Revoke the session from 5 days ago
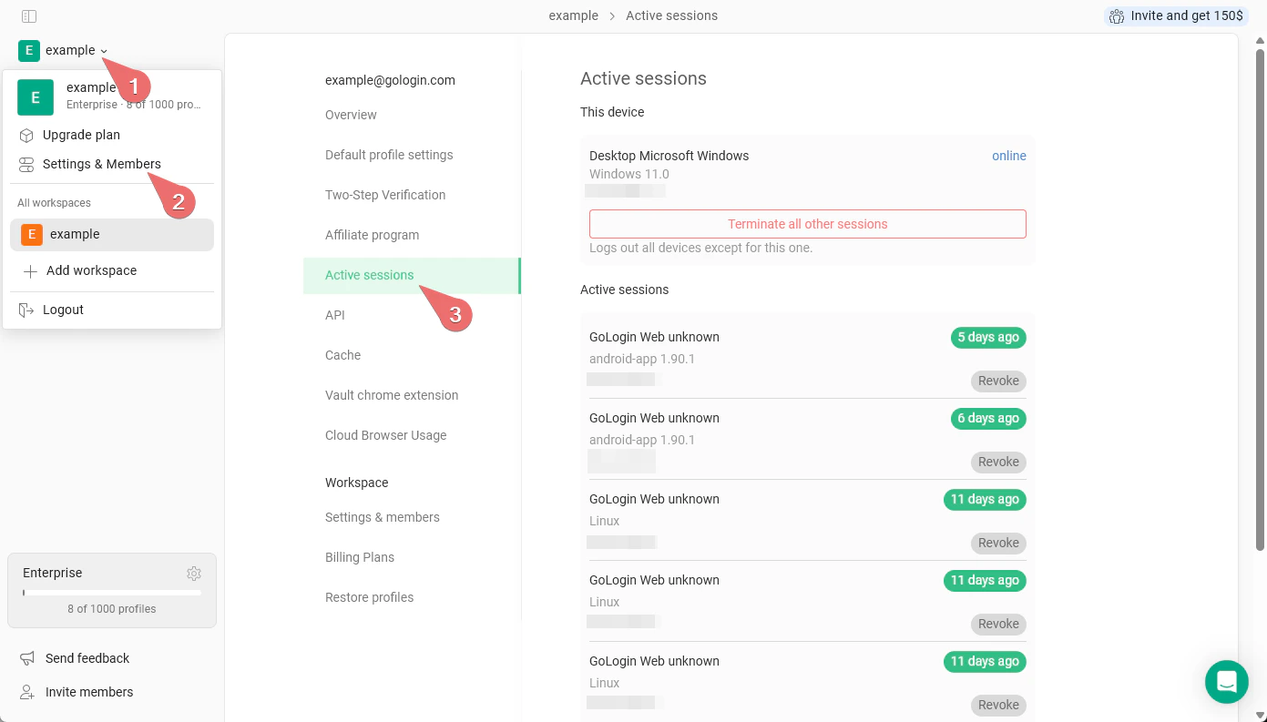 click(997, 381)
